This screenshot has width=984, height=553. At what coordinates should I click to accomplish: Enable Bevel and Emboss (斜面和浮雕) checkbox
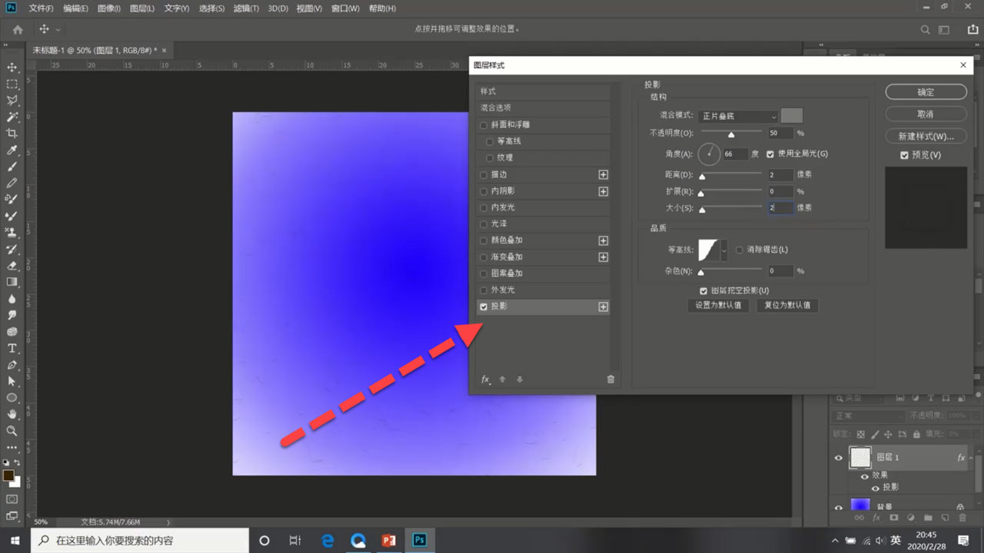tap(484, 124)
